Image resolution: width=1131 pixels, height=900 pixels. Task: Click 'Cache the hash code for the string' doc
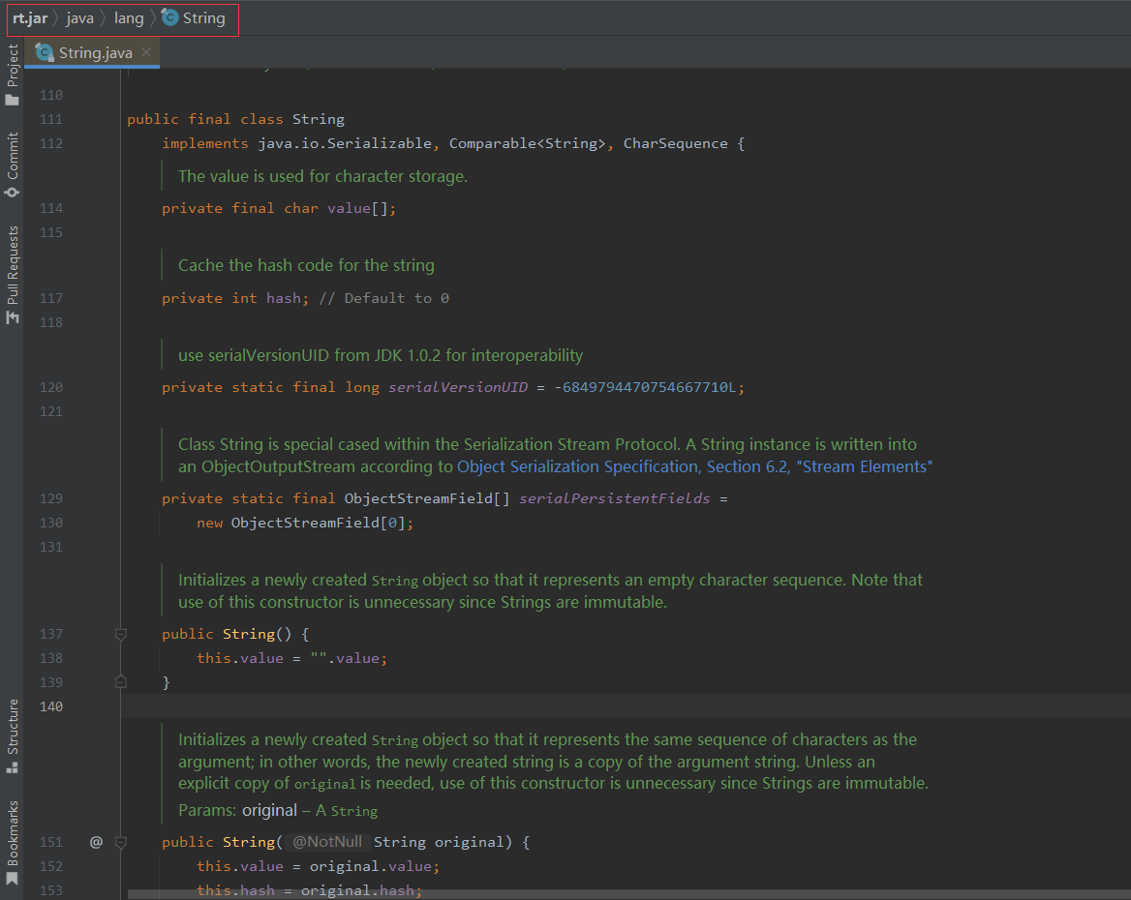306,265
